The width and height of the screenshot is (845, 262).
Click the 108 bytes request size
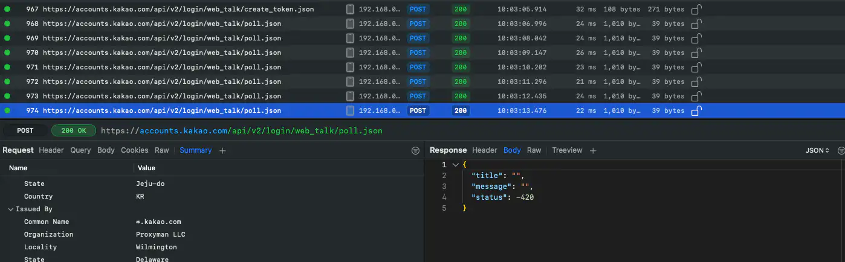click(622, 9)
